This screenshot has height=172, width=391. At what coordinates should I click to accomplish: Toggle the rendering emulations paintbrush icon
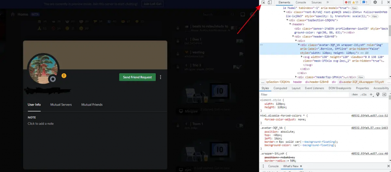pos(378,95)
